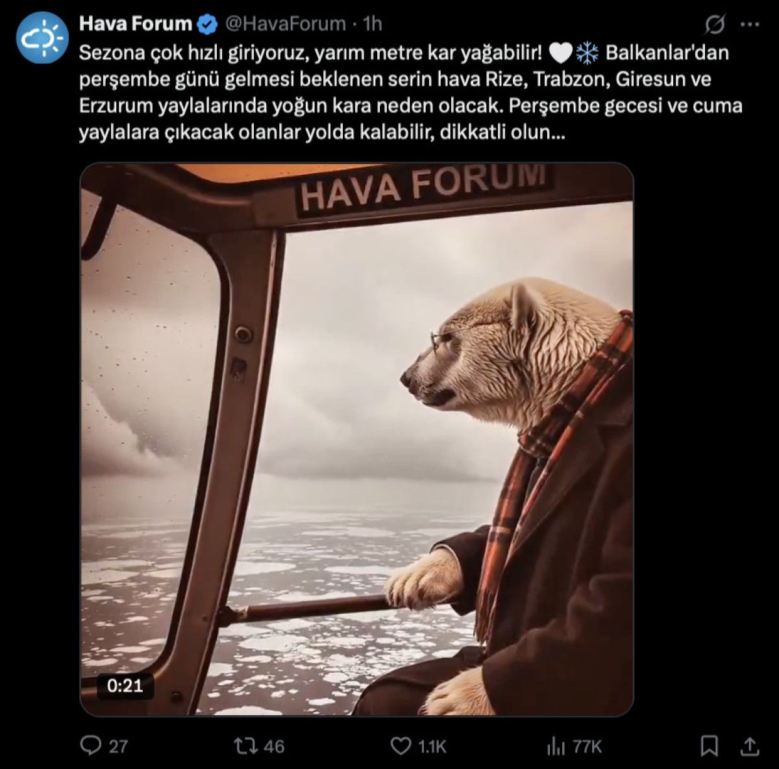Click the share upload arrow icon

[750, 746]
